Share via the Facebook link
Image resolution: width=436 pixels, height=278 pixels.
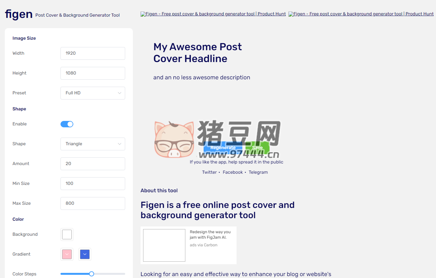(233, 172)
